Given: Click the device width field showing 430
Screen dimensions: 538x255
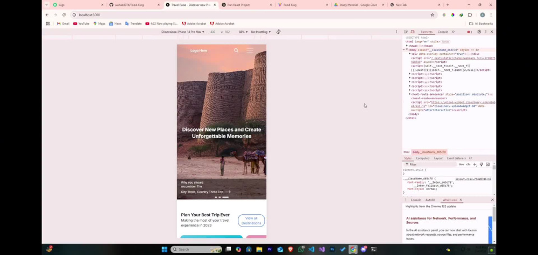Looking at the screenshot, I should pyautogui.click(x=213, y=32).
